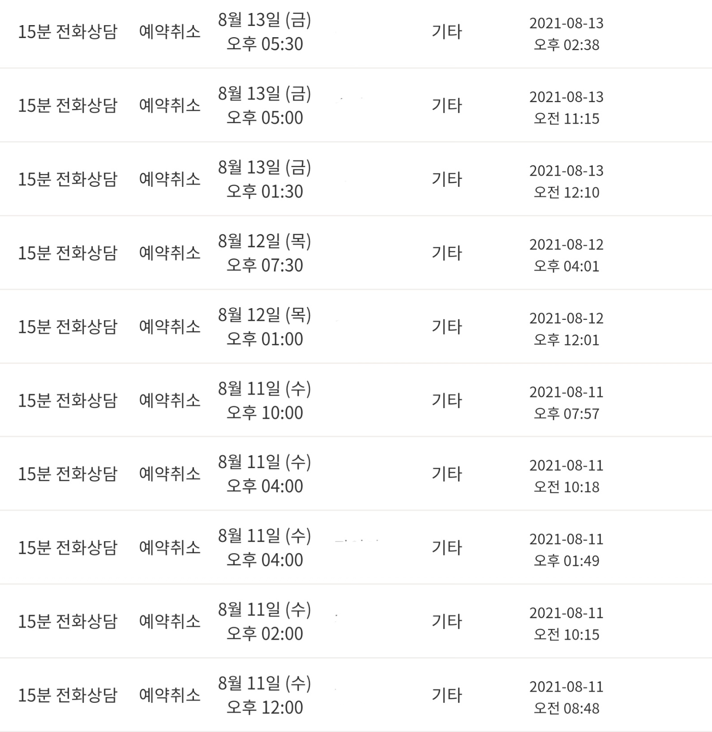The width and height of the screenshot is (712, 732).
Task: Click the 8월 13일 오후 05:30 reservation time
Action: [x=264, y=32]
